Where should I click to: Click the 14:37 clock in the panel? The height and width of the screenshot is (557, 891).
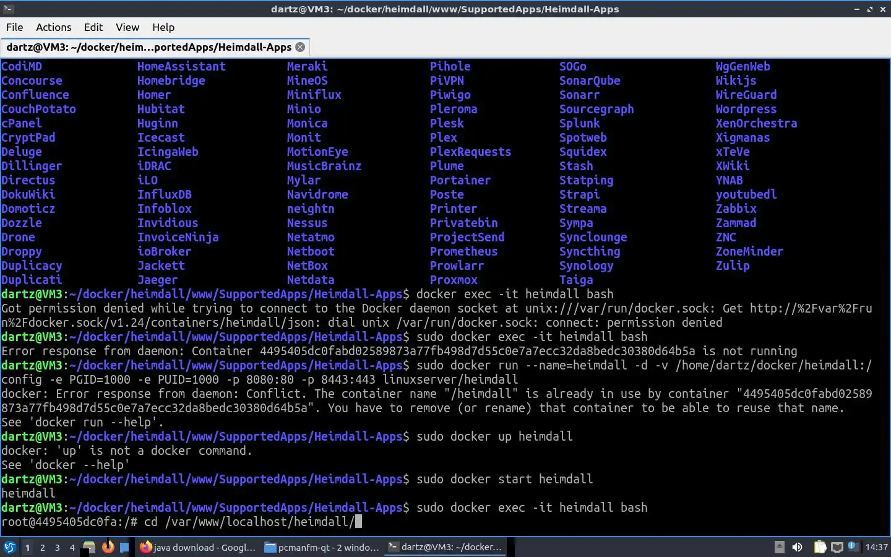click(876, 547)
